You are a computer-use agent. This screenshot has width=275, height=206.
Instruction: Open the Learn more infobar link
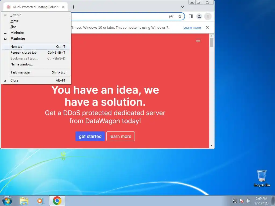click(x=192, y=28)
